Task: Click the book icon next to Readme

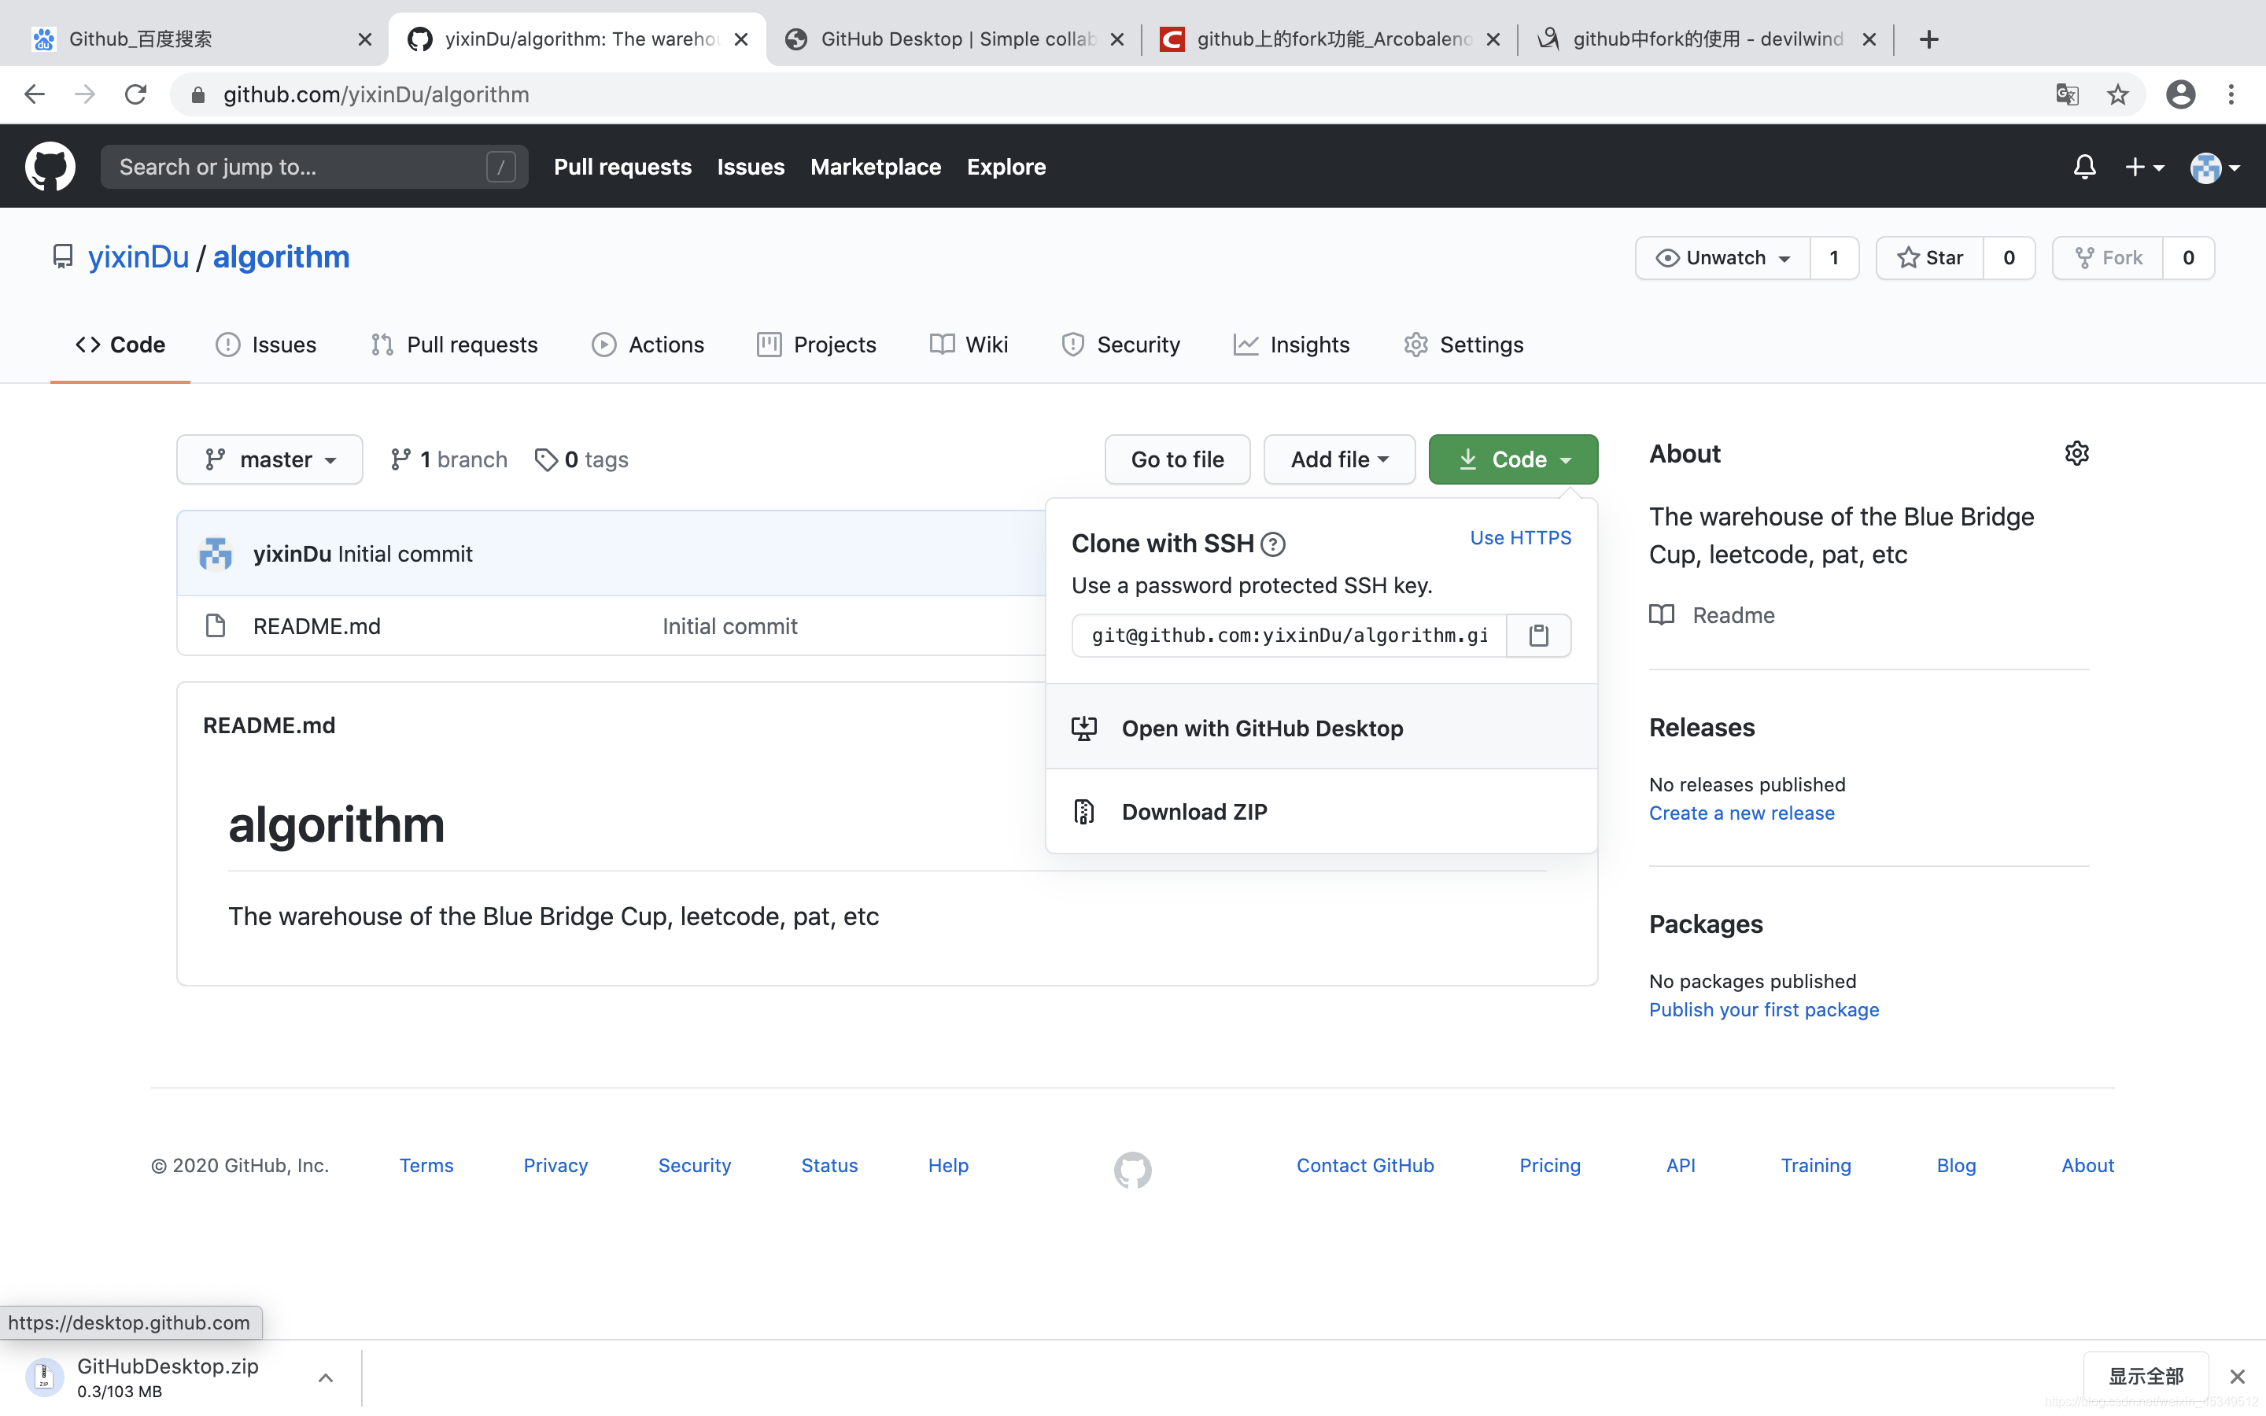Action: [1661, 615]
